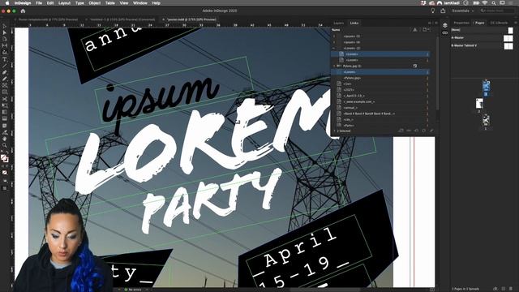519x292 pixels.
Task: Select the B-Master Tabloid V row
Action: click(482, 45)
